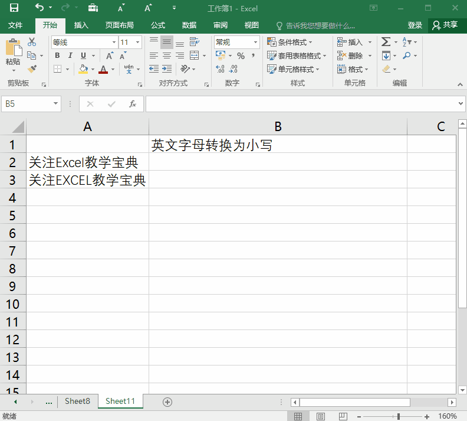
Task: Click the Merge and Center icon
Action: (194, 56)
